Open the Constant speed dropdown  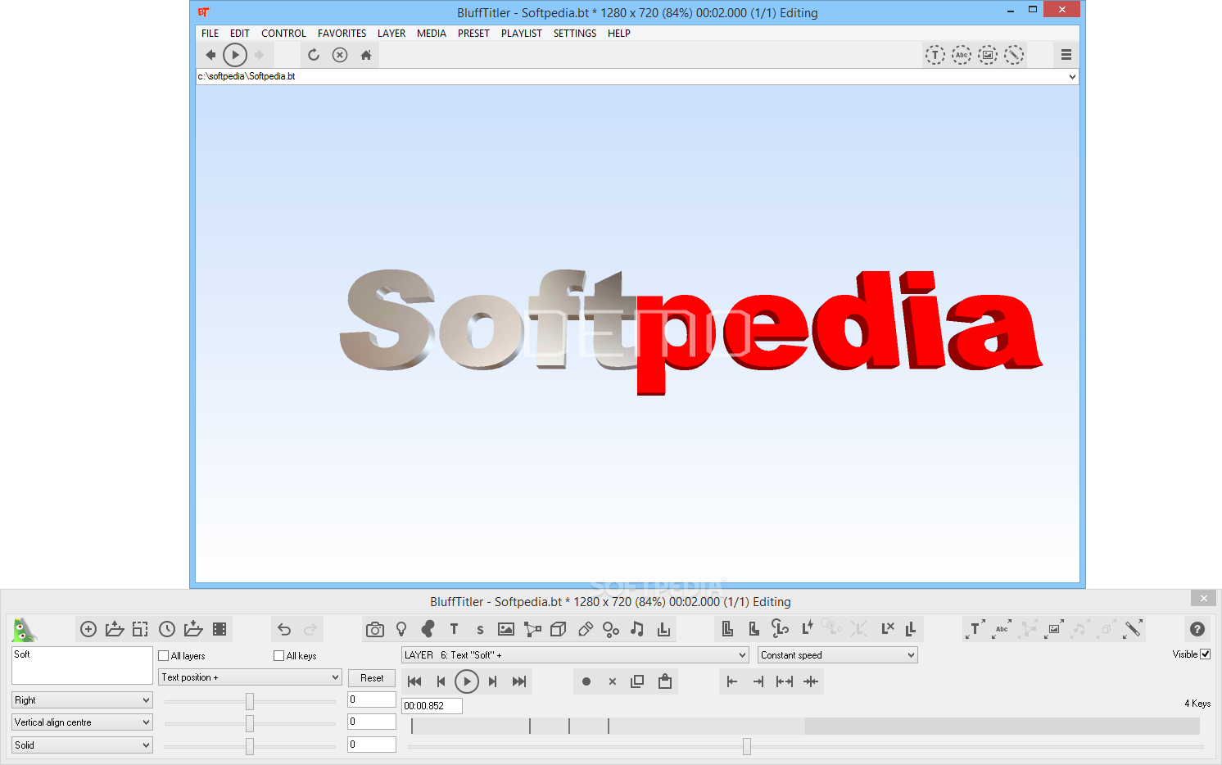click(838, 655)
